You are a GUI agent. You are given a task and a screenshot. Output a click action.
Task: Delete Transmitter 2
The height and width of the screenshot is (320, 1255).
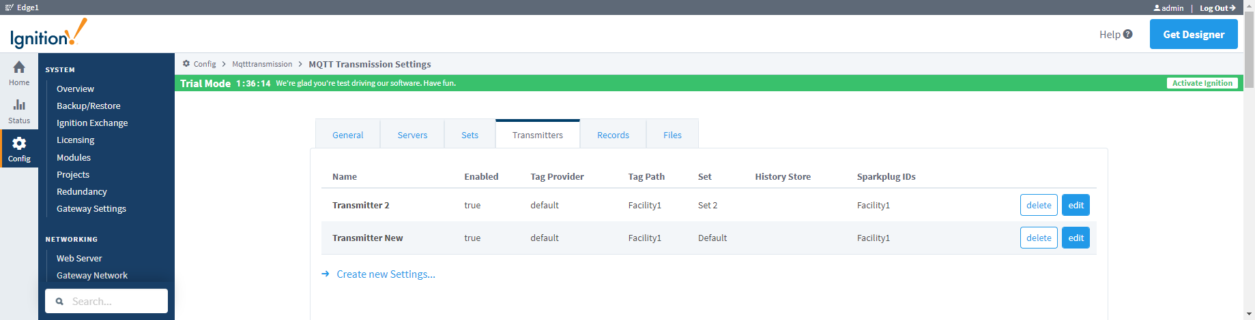[1039, 205]
